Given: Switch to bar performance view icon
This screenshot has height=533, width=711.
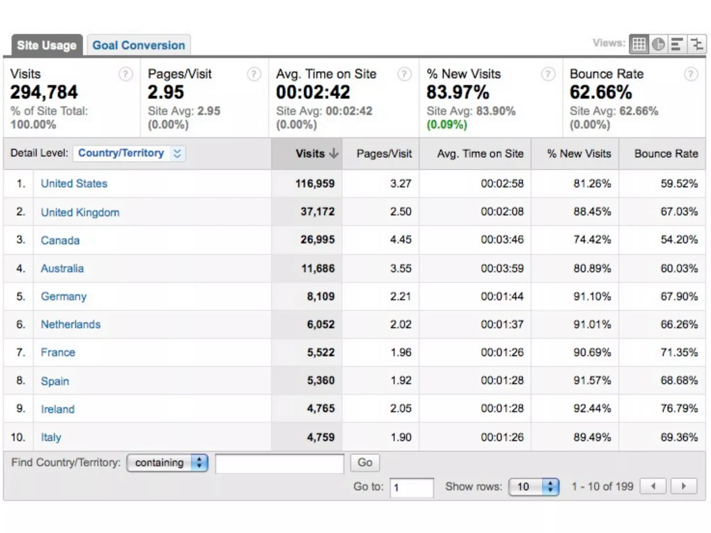Looking at the screenshot, I should pos(677,44).
